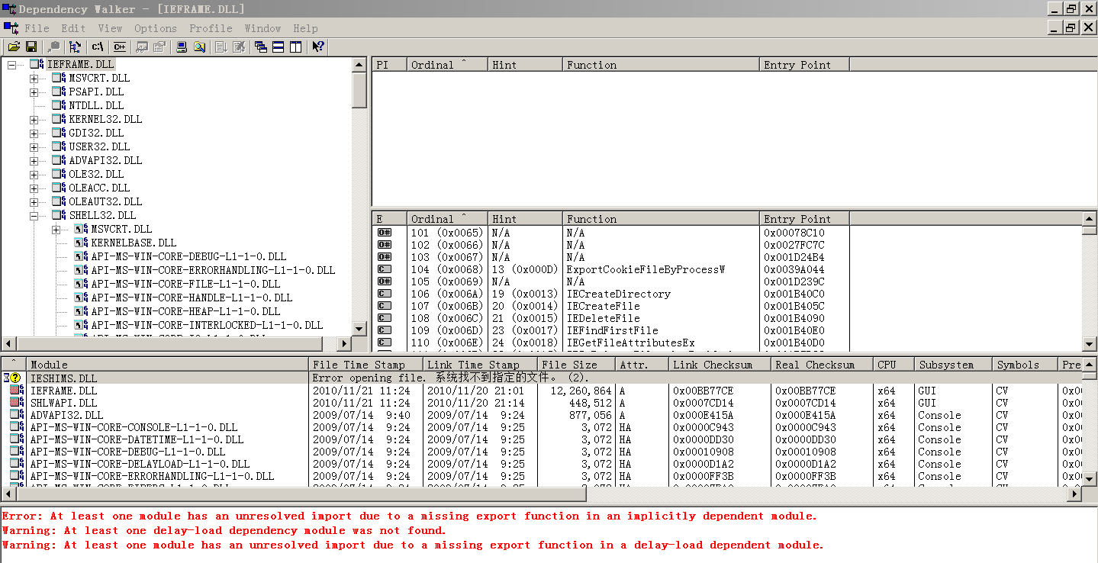Expand the PSAPI.DLL tree node

(34, 92)
